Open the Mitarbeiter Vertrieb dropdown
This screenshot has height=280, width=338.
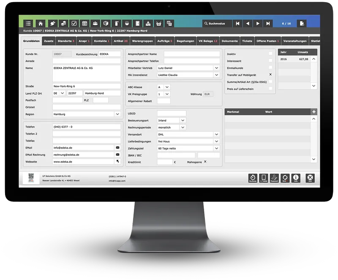216,68
